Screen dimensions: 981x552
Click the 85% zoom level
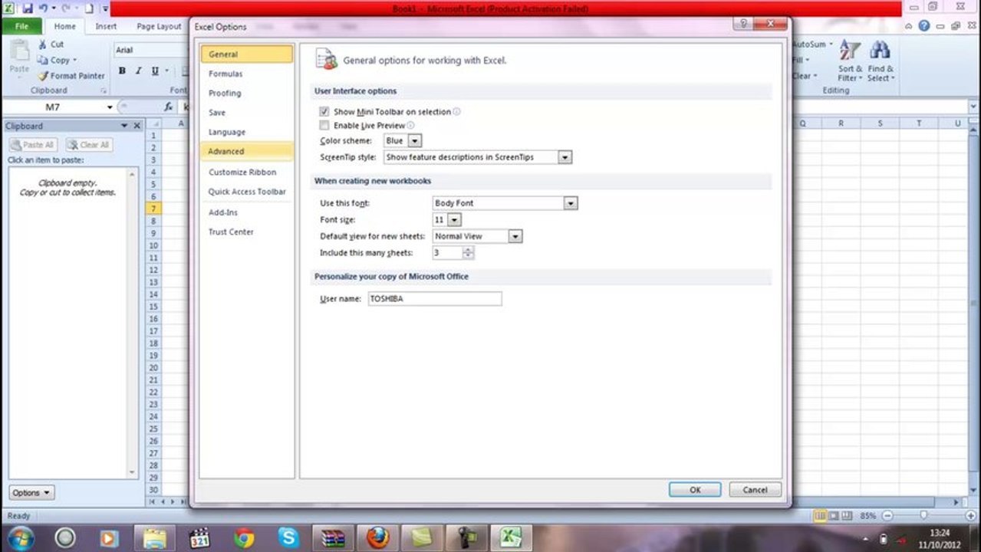(867, 516)
